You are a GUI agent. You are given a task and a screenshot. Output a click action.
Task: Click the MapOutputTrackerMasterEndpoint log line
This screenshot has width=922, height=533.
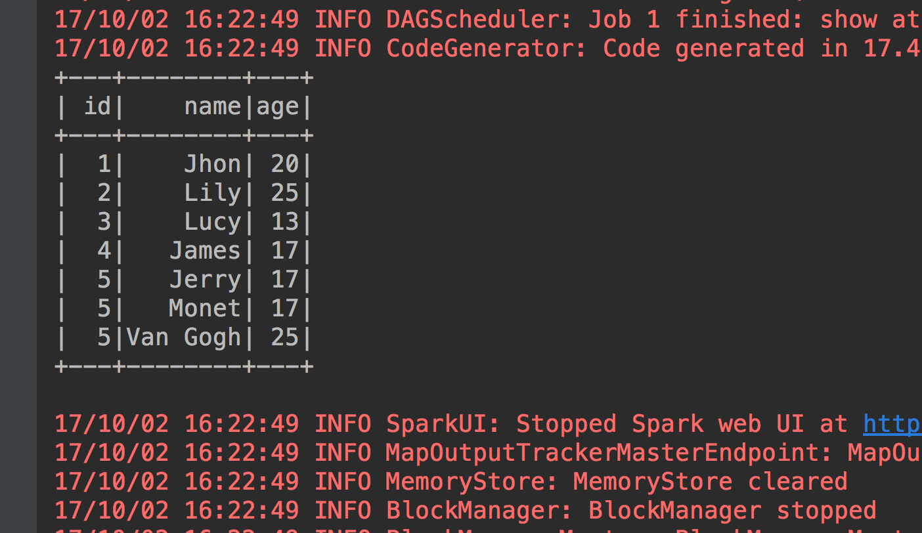(488, 453)
